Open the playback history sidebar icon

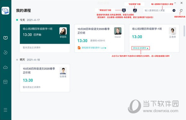click(5, 52)
